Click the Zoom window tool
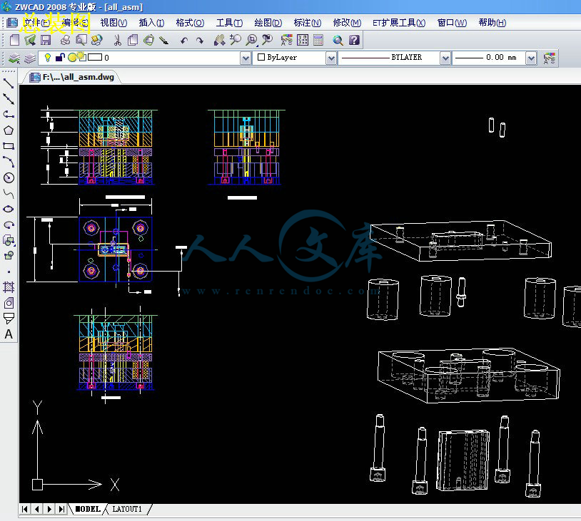Image resolution: width=581 pixels, height=521 pixels. (x=251, y=40)
